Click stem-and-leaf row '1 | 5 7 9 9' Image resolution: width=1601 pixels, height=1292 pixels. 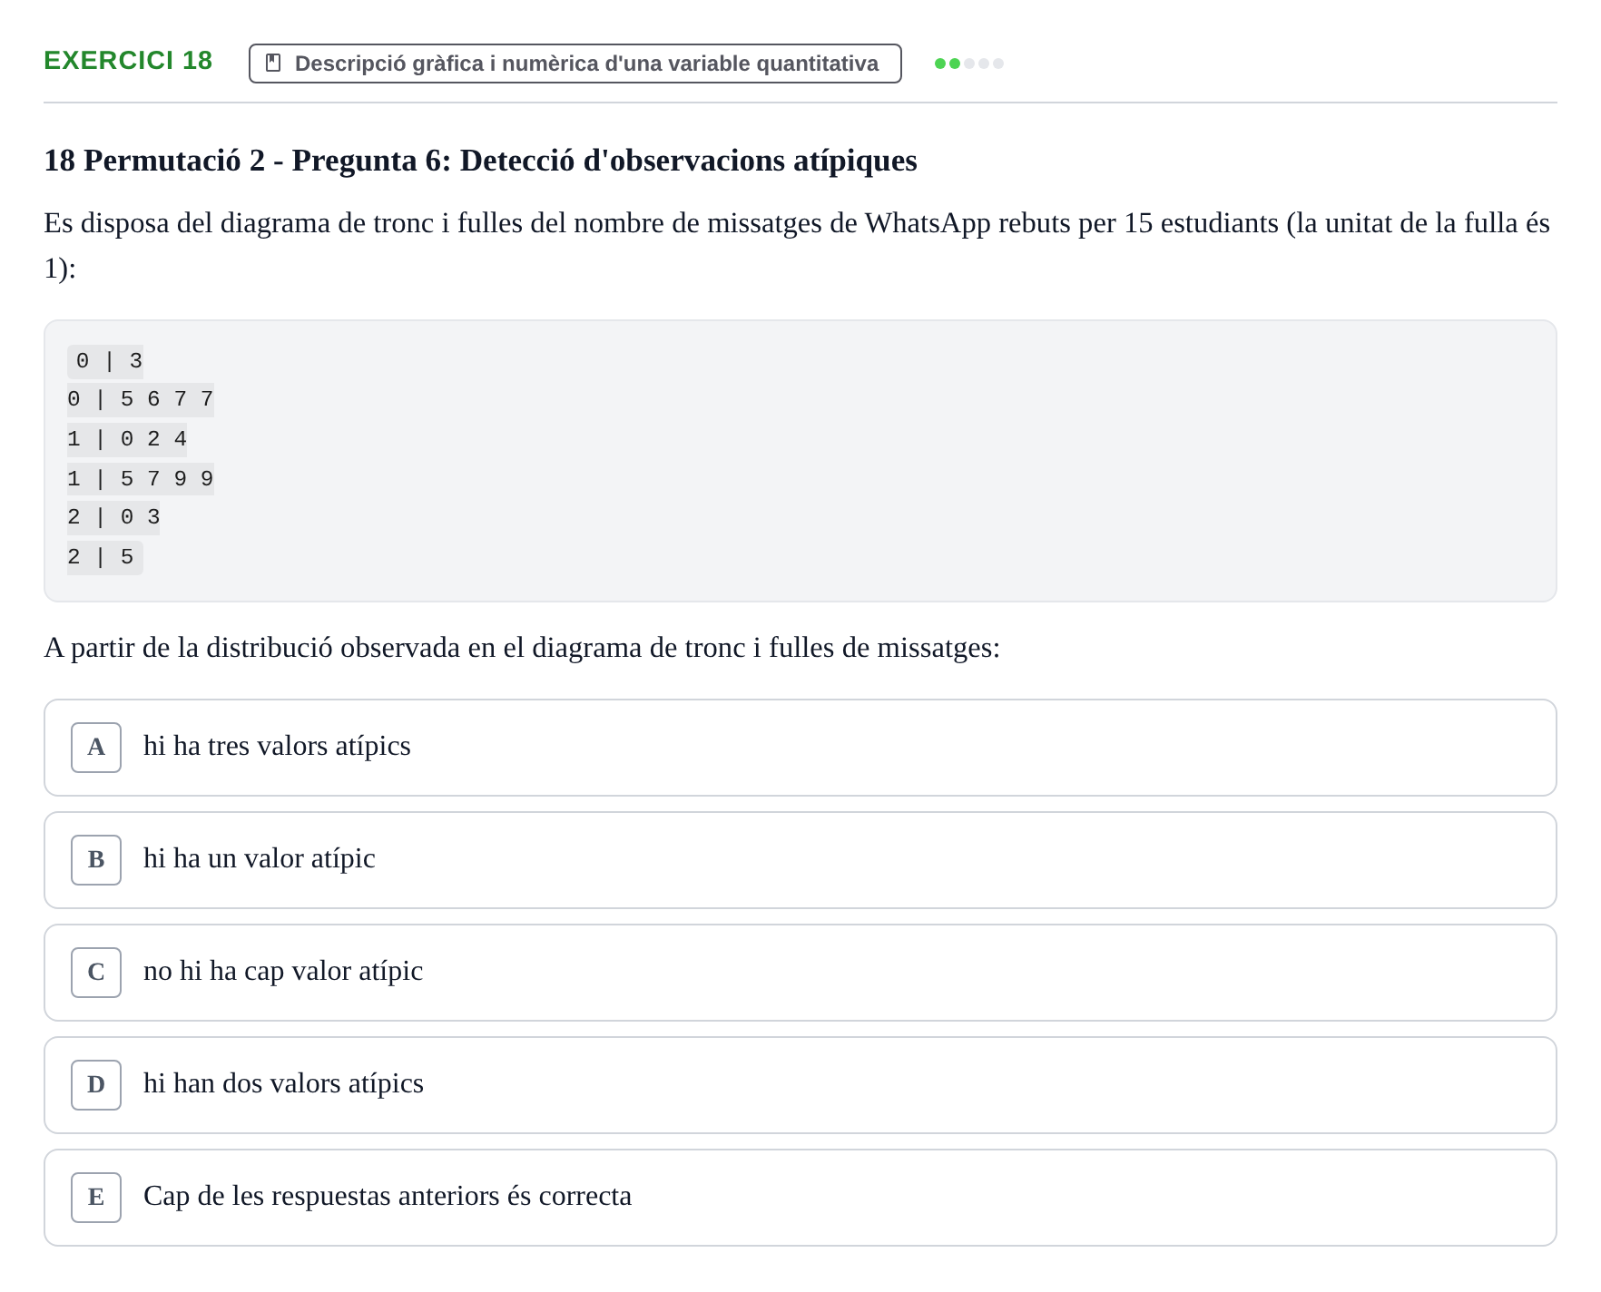141,478
